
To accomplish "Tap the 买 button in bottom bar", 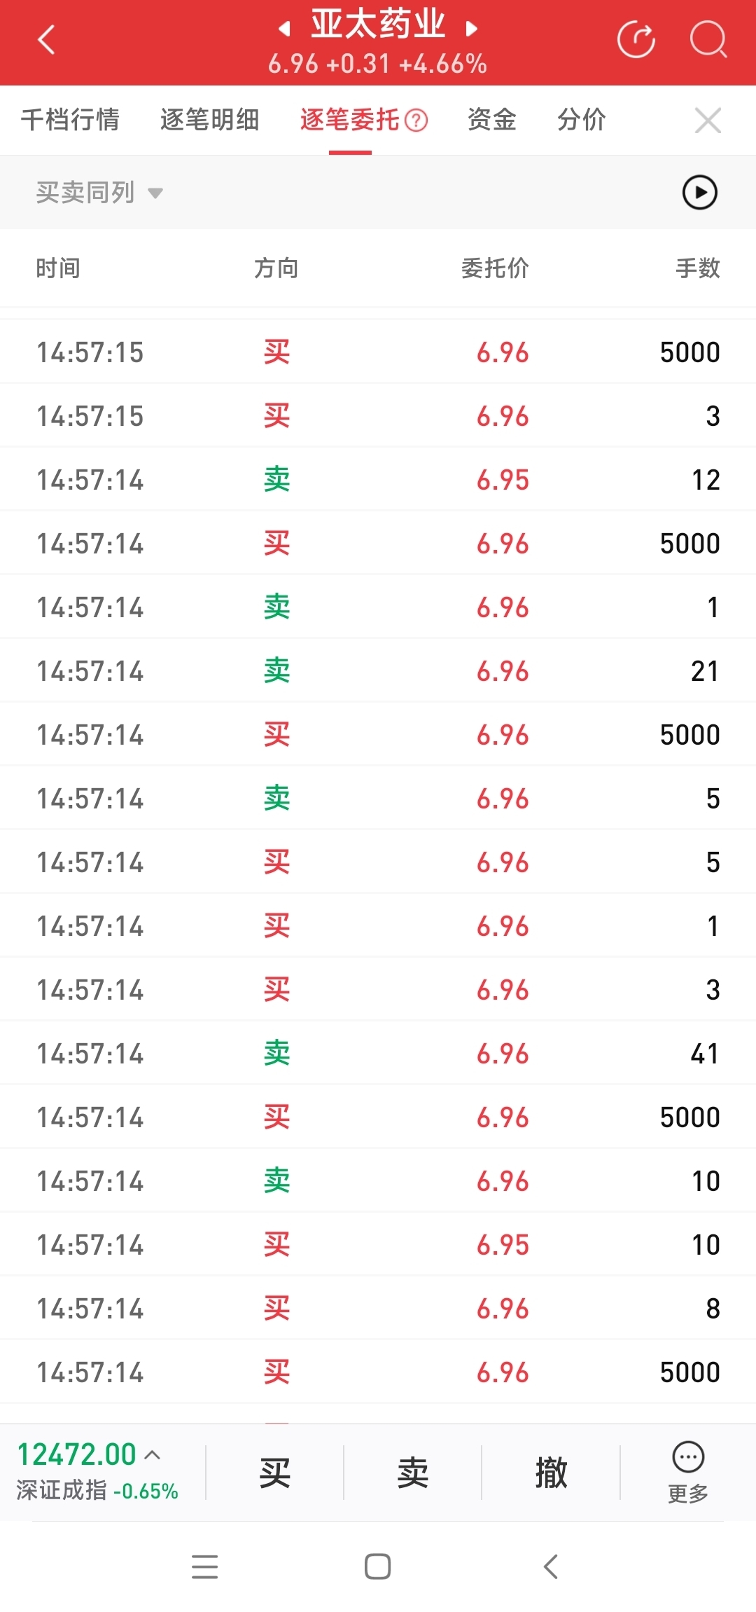I will [274, 1473].
